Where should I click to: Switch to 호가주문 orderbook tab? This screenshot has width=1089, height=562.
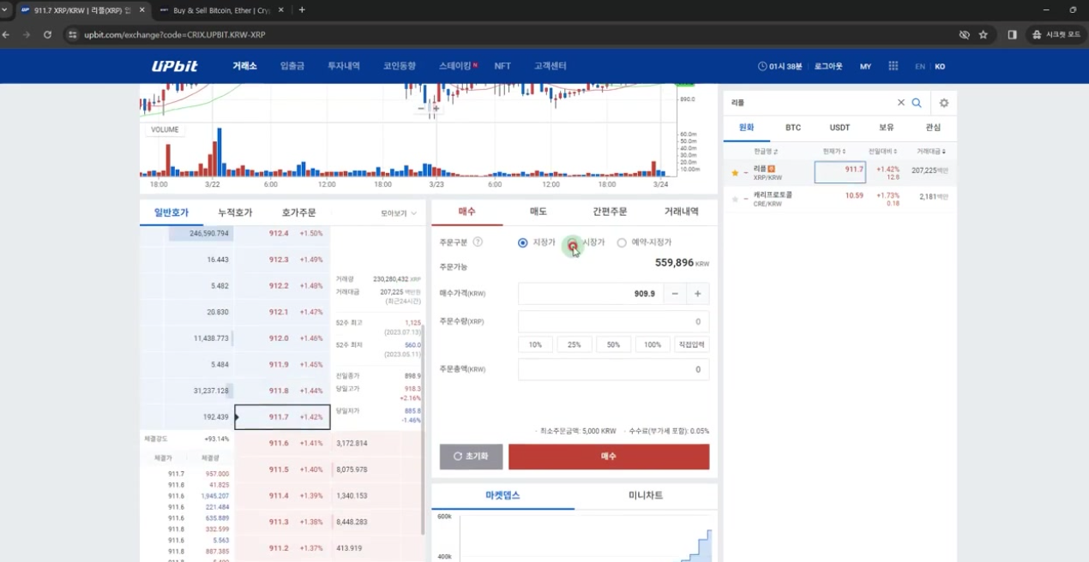tap(298, 212)
